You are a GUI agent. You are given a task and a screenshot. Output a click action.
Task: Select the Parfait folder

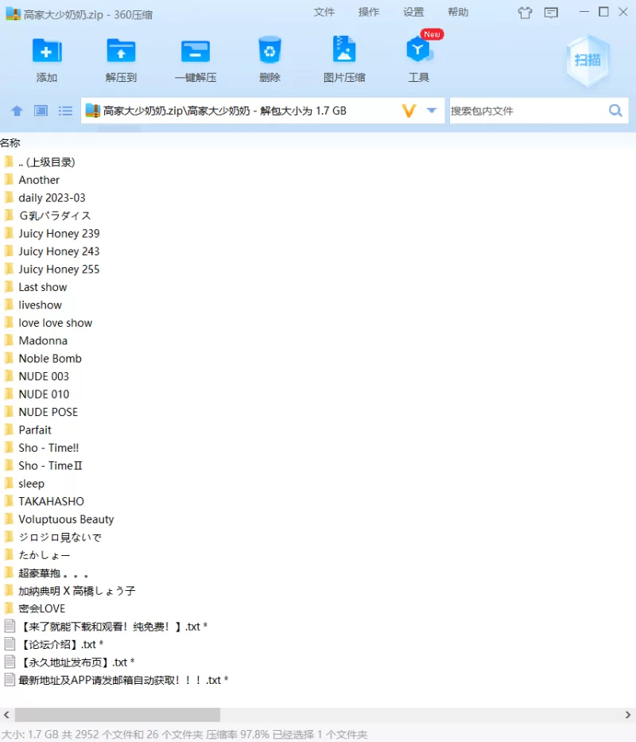pos(35,430)
